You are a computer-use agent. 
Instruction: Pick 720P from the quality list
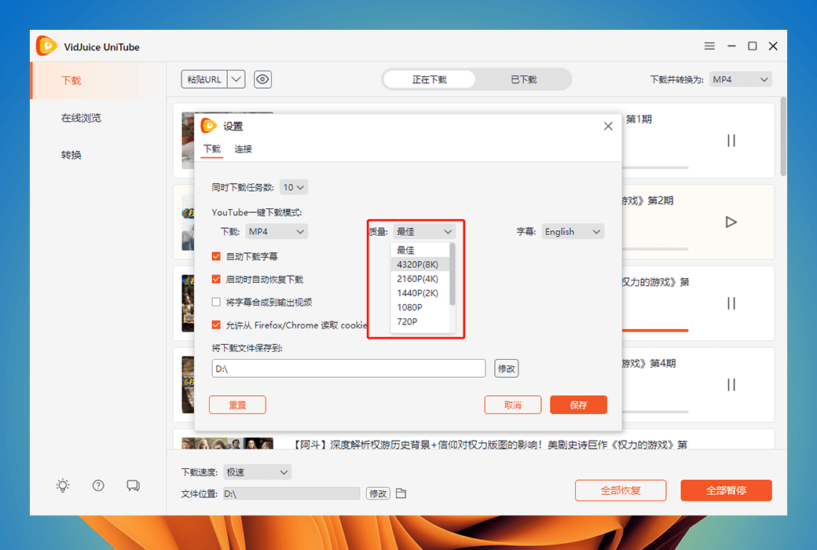click(420, 321)
